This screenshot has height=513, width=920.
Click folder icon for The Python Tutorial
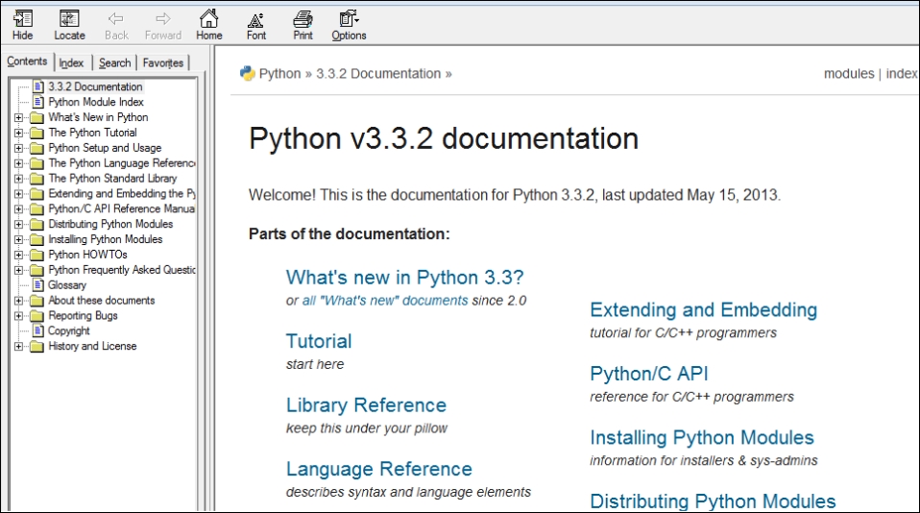pos(36,133)
